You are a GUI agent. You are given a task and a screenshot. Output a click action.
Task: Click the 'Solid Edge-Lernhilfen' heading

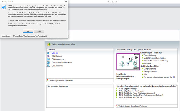tap(150, 66)
